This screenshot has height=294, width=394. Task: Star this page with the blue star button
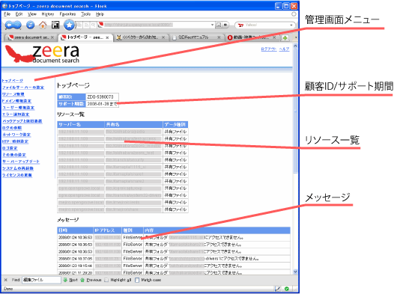pos(69,25)
